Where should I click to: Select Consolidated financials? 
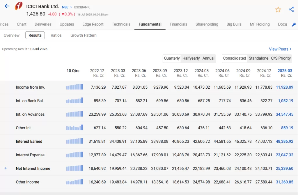(235, 58)
